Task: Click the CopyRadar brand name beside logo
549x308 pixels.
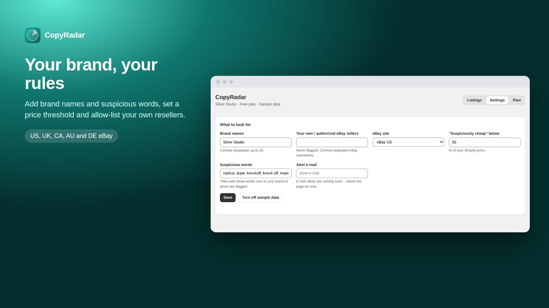Action: pos(65,35)
